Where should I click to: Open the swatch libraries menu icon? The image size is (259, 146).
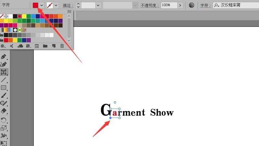tap(3, 46)
